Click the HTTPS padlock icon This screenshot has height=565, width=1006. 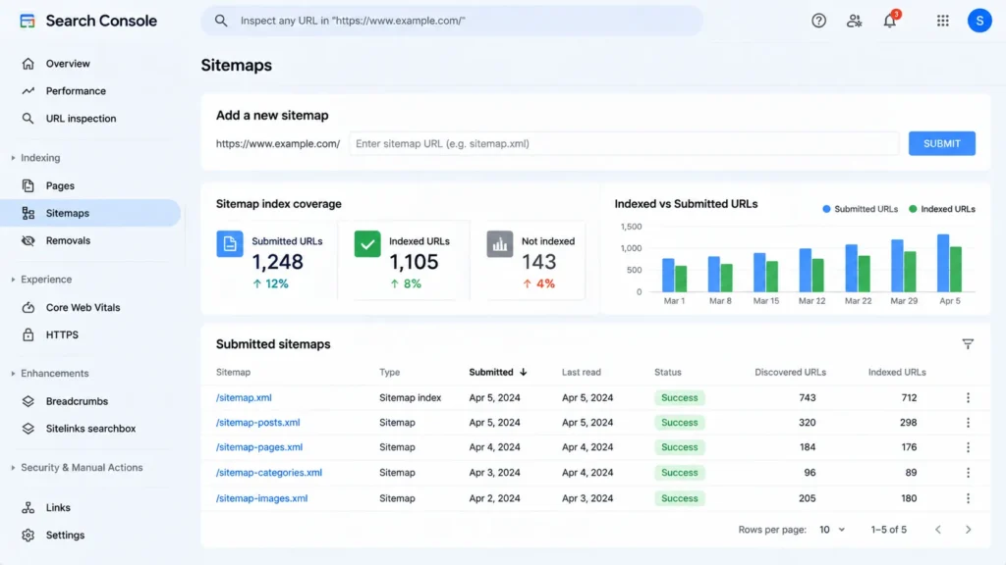[28, 334]
